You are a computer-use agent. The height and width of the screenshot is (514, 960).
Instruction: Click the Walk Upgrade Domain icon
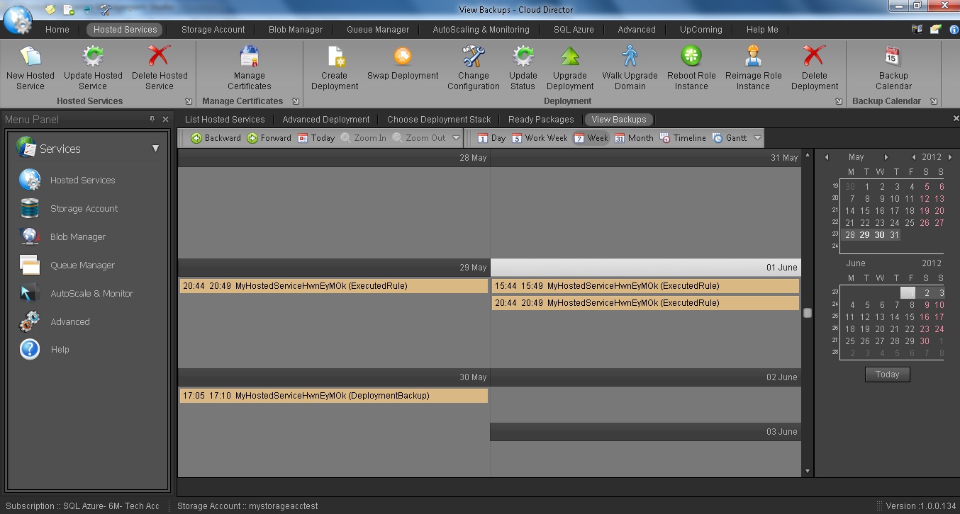pyautogui.click(x=630, y=57)
